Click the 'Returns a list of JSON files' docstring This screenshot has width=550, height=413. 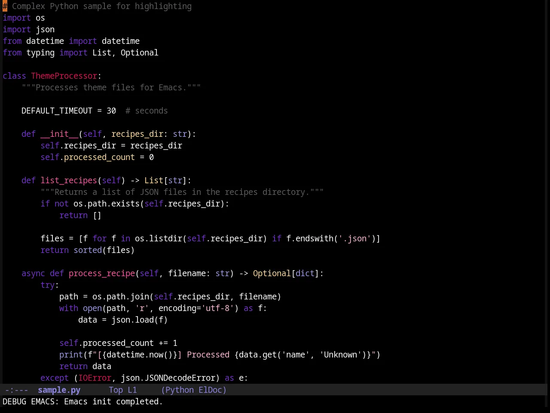coord(182,192)
